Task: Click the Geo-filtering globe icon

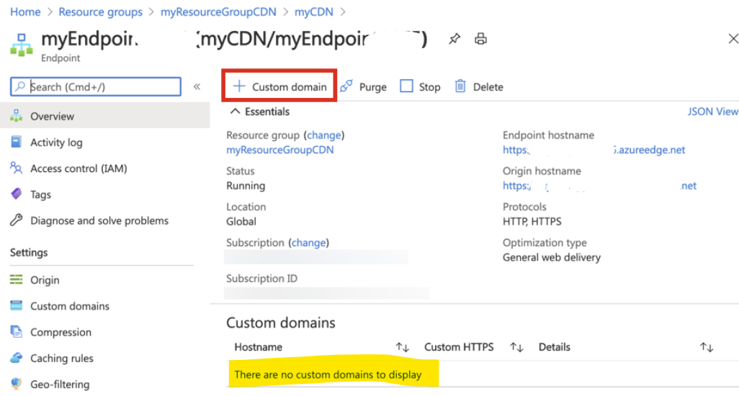Action: click(x=16, y=384)
